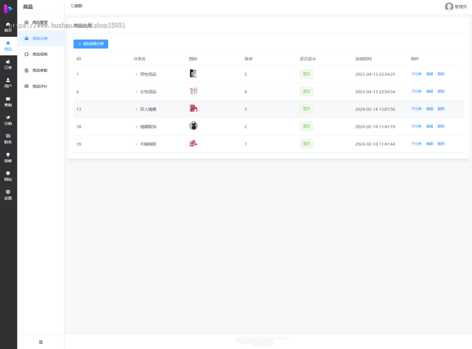Click the 情趣服饰 icon thumbnail
The width and height of the screenshot is (472, 349).
pyautogui.click(x=193, y=126)
